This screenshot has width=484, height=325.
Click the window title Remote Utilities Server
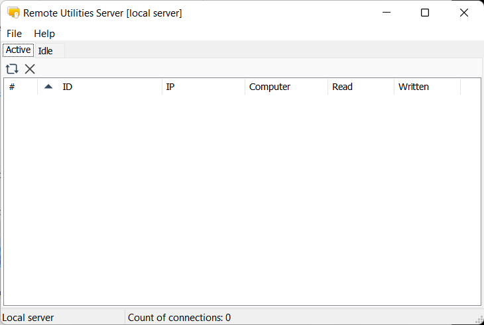click(103, 13)
